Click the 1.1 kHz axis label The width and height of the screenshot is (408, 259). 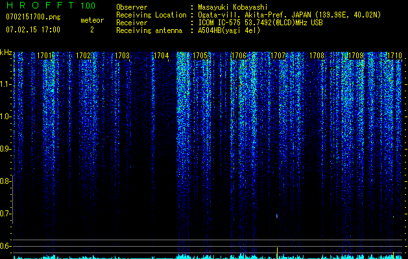pyautogui.click(x=5, y=84)
